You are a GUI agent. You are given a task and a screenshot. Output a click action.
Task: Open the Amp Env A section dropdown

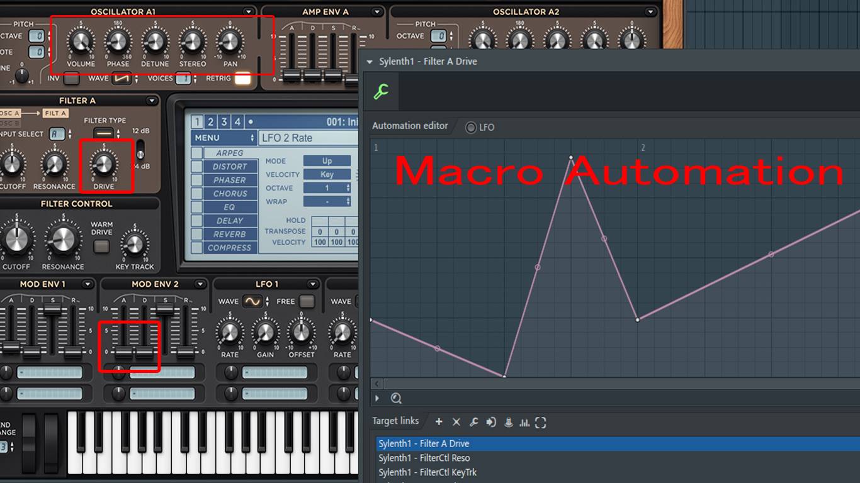pyautogui.click(x=377, y=12)
